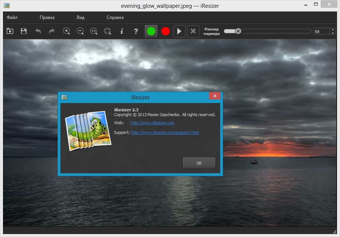The height and width of the screenshot is (237, 340).
Task: Click the resize grip in the status bar corner
Action: 334,232
